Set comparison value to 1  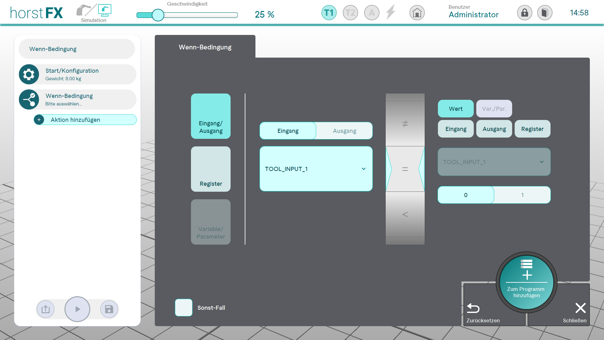pyautogui.click(x=522, y=195)
